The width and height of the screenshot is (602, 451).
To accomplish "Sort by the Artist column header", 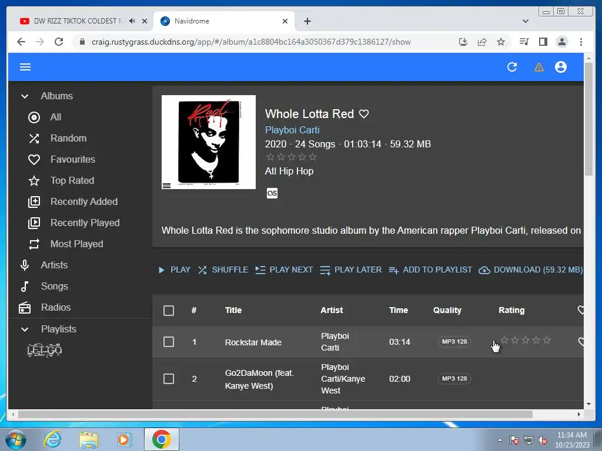I will [332, 310].
